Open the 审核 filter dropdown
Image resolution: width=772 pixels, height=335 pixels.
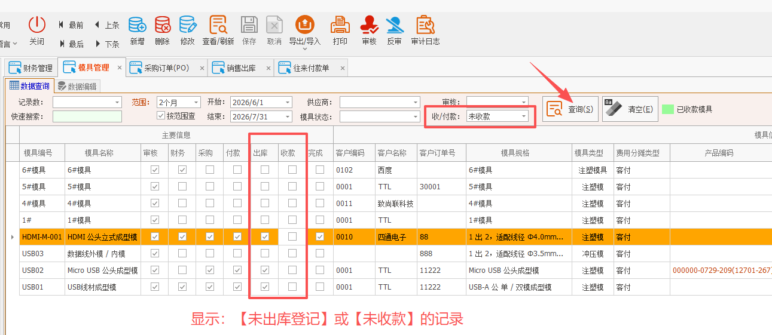click(524, 102)
